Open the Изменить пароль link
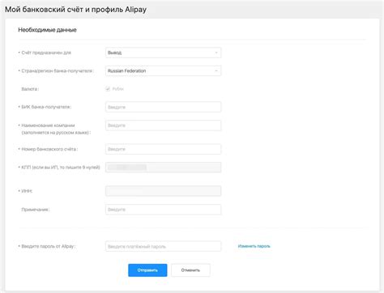Viewport: 384px width, 293px height. [254, 246]
